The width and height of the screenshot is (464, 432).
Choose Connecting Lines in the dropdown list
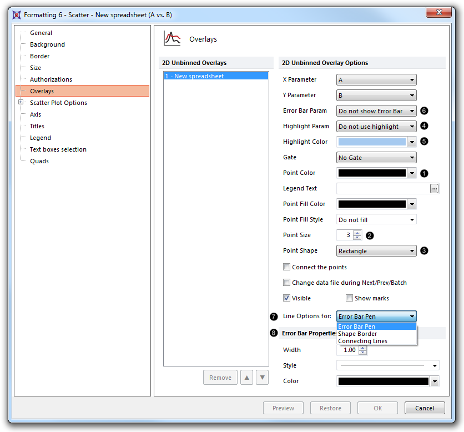(362, 341)
